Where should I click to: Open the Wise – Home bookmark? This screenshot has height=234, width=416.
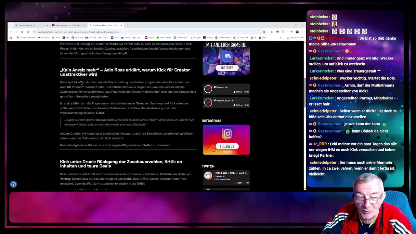[164, 38]
